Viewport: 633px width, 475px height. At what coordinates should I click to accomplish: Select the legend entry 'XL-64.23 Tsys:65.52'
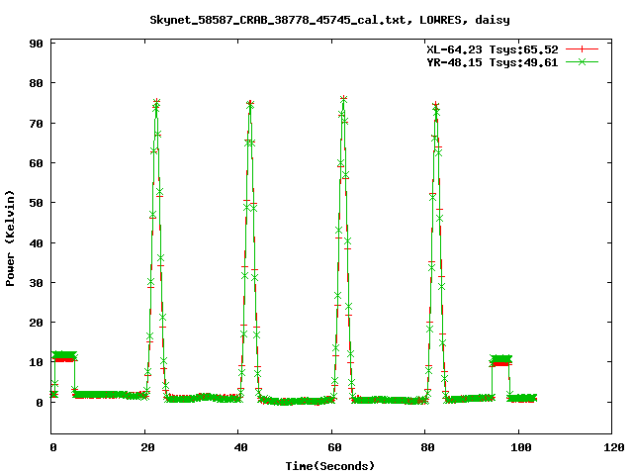tap(493, 49)
